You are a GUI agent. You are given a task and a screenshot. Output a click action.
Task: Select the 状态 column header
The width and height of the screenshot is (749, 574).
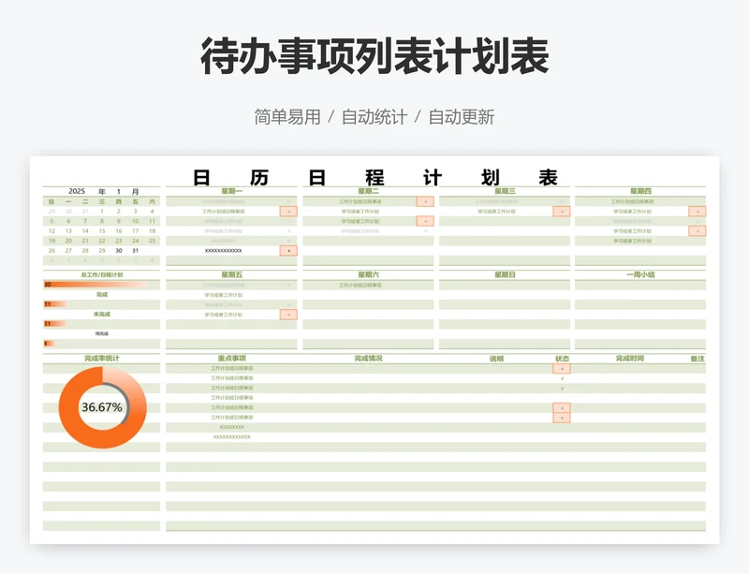click(x=562, y=359)
